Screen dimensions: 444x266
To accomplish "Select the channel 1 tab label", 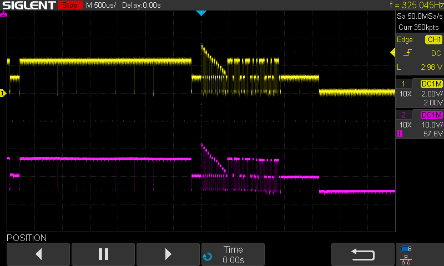I will [x=403, y=84].
